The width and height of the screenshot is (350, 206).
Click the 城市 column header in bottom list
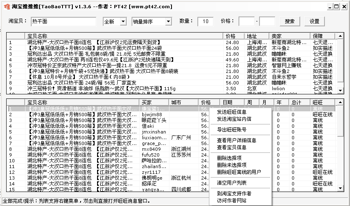point(183,102)
